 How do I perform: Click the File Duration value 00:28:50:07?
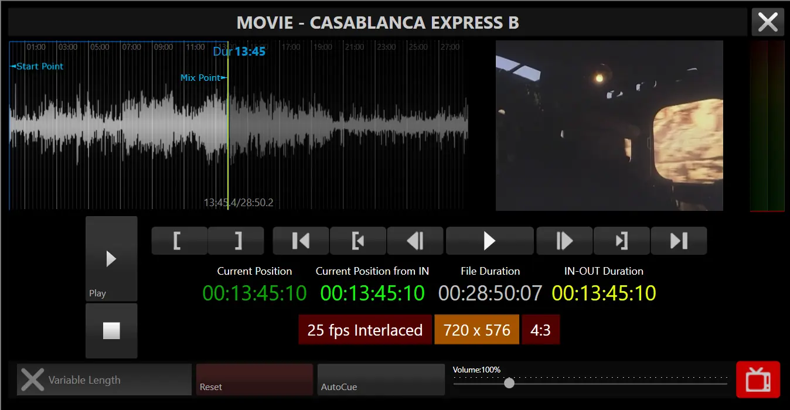(x=491, y=293)
